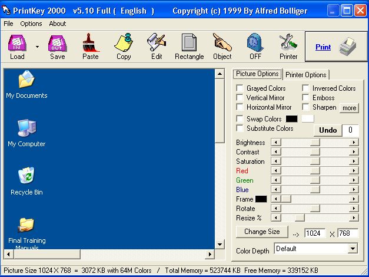The image size is (369, 277).
Task: Click the Change Size button
Action: tap(262, 232)
